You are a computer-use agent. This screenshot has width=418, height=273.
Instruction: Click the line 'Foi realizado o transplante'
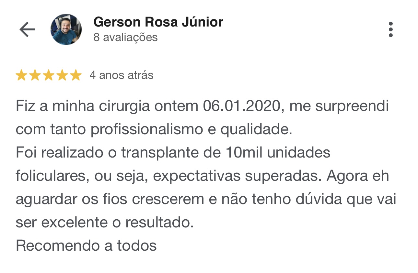click(x=173, y=153)
